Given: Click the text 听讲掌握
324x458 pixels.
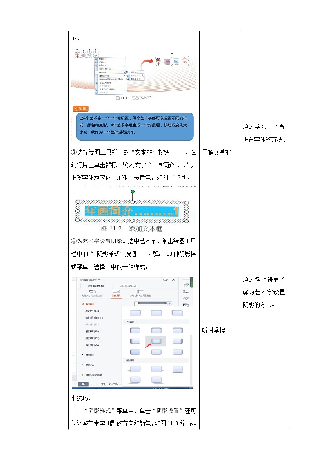Looking at the screenshot, I should pos(213,330).
